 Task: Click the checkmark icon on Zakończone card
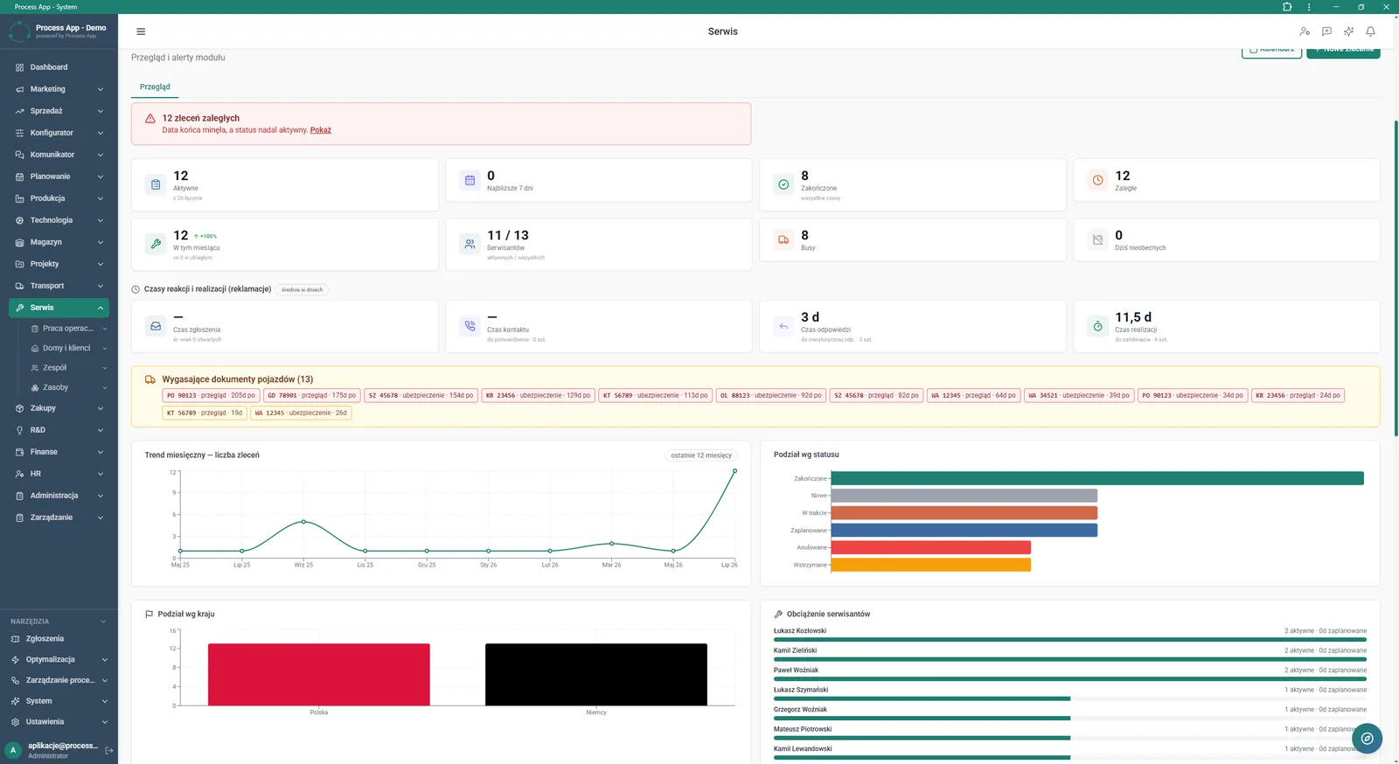tap(783, 184)
